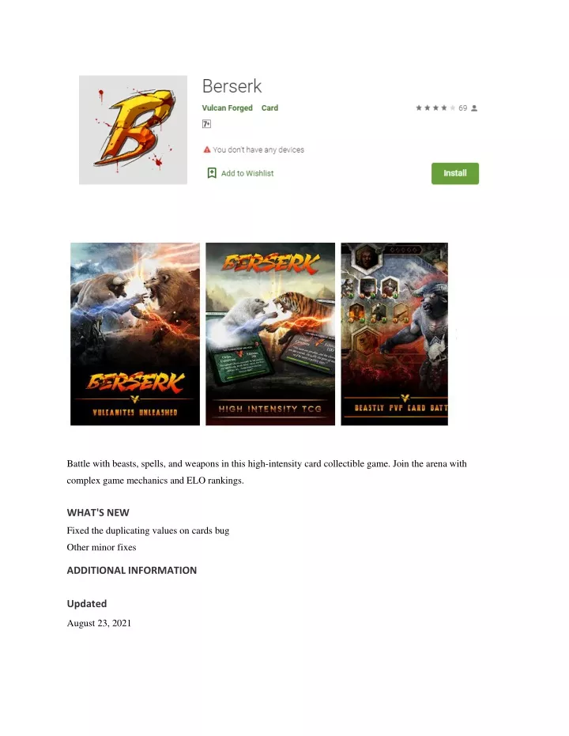Viewport: 569px width, 736px height.
Task: Open the Vulcan Forged developer link
Action: tap(227, 108)
